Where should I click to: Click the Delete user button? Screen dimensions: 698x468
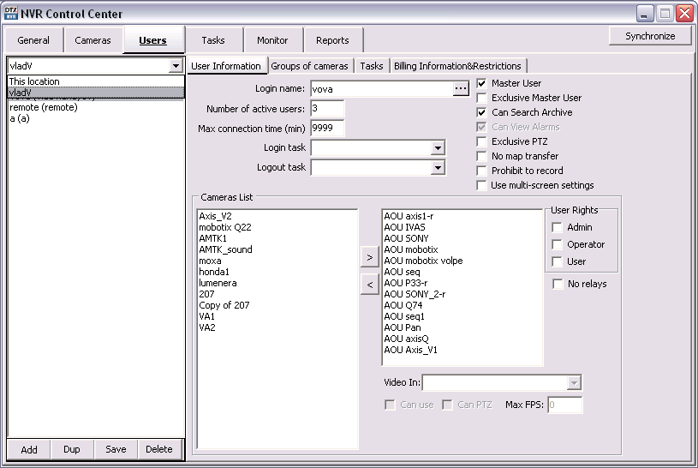pyautogui.click(x=159, y=449)
